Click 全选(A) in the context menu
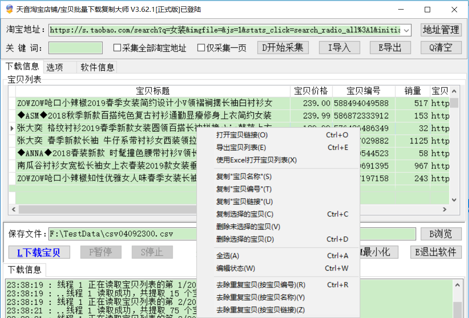The height and width of the screenshot is (318, 469). tap(227, 256)
